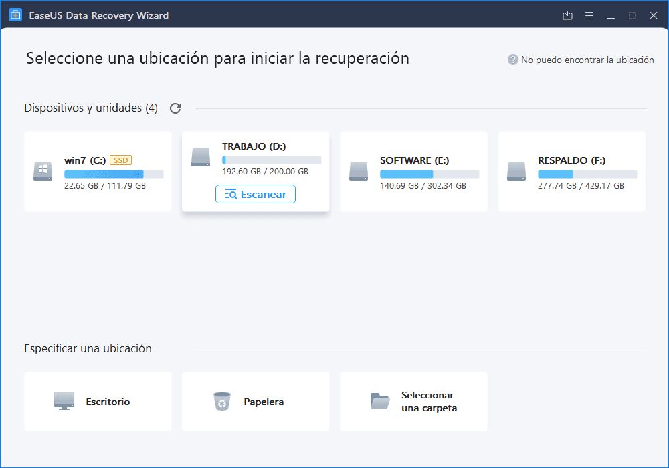This screenshot has width=669, height=468.
Task: Open the hamburger menu in title bar
Action: point(589,15)
